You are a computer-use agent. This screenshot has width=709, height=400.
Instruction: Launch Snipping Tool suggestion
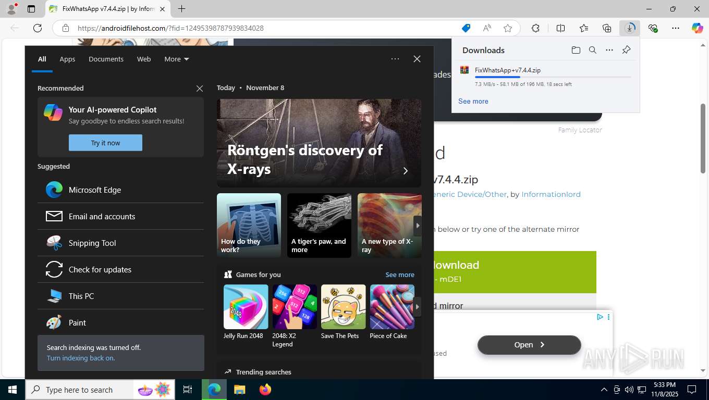120,243
